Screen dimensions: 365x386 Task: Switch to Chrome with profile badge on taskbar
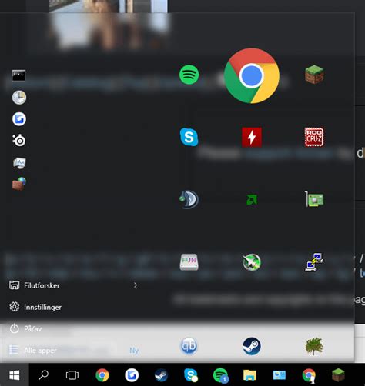coord(309,375)
